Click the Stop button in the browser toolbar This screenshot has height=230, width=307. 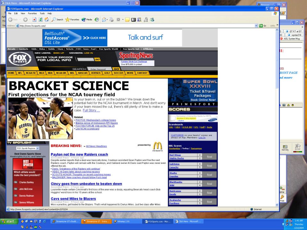tap(35, 19)
